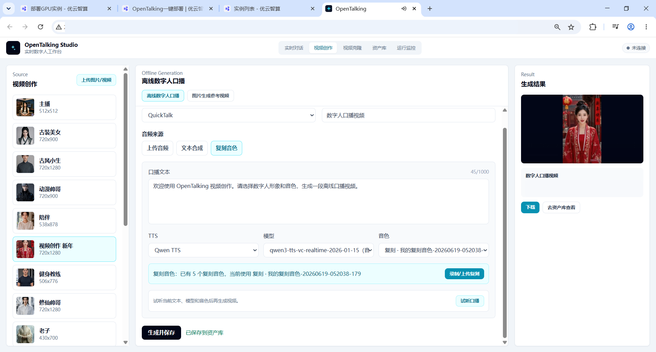
Task: Open the Chrome three-dot menu
Action: pos(646,27)
